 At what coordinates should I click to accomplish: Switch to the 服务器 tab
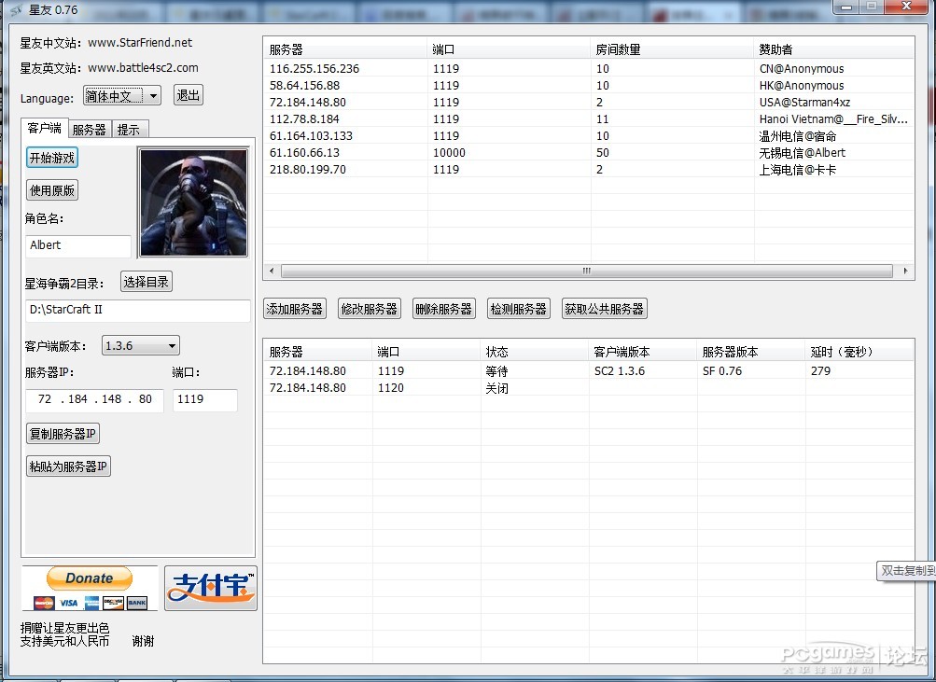90,130
